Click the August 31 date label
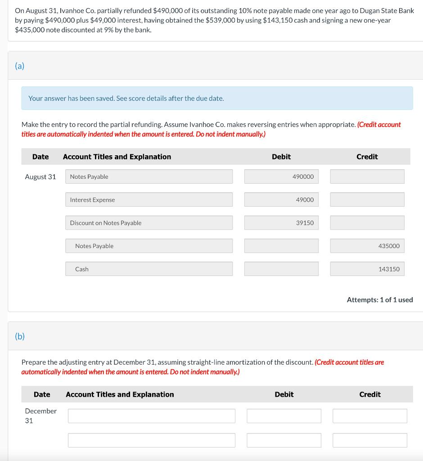 [40, 176]
